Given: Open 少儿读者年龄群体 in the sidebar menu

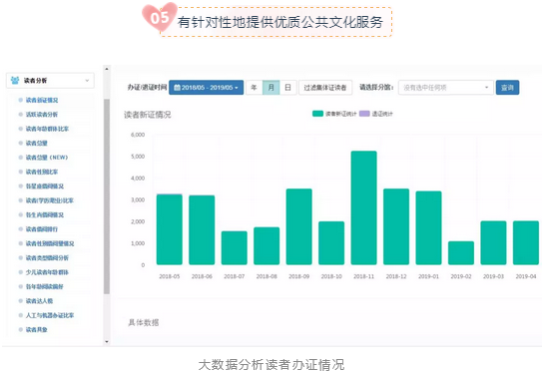Looking at the screenshot, I should [47, 272].
